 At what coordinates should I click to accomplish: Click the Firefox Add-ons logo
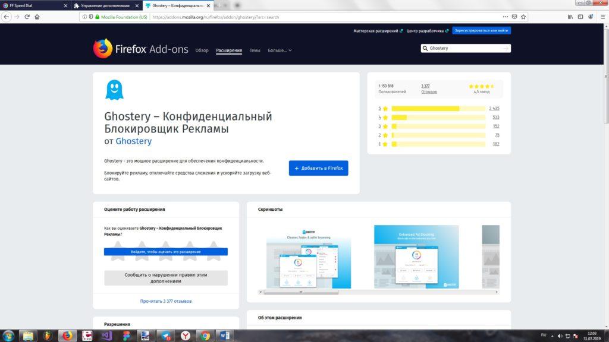pyautogui.click(x=140, y=49)
